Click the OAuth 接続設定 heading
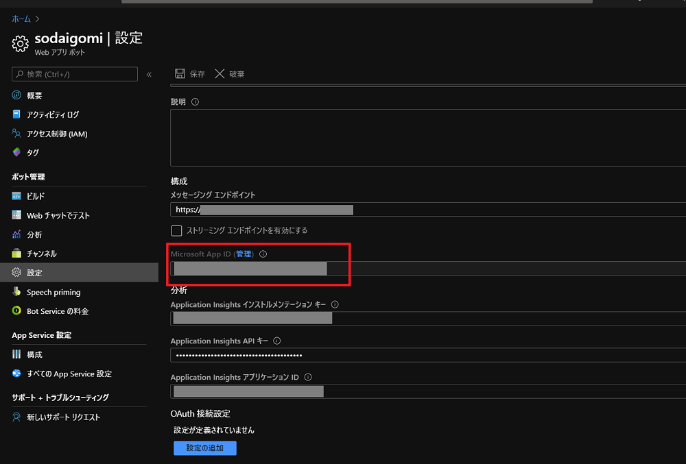Screen dimensions: 686x464 pyautogui.click(x=200, y=413)
